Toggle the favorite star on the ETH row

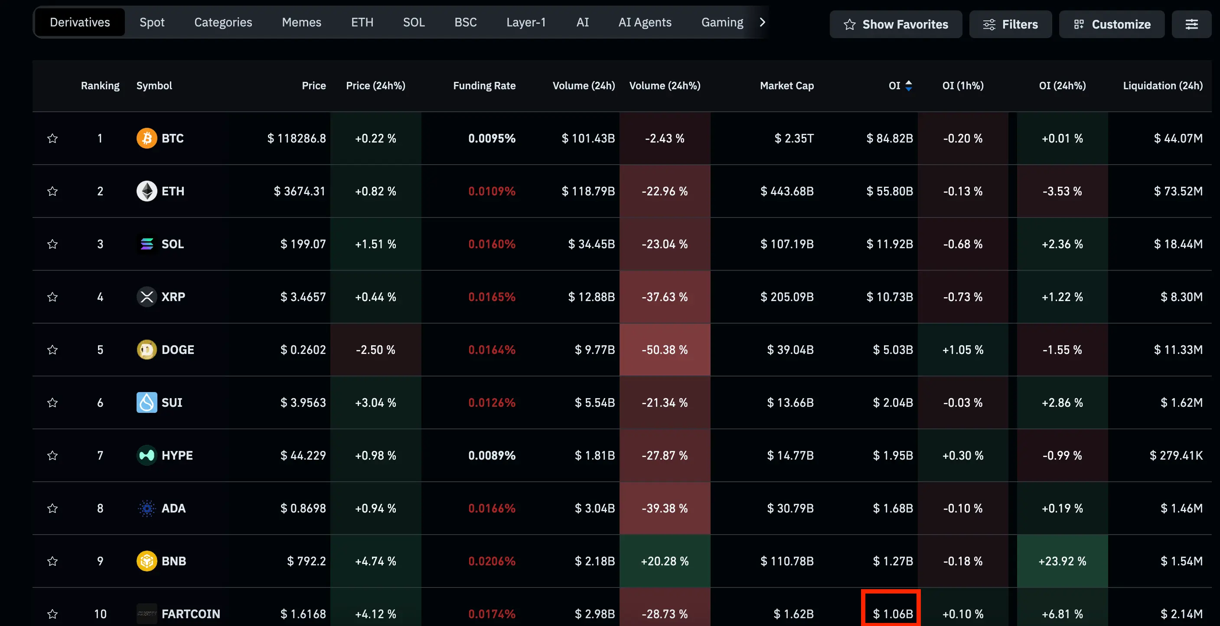click(52, 191)
